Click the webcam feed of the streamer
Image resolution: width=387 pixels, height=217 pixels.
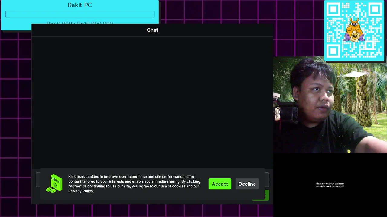[x=330, y=105]
